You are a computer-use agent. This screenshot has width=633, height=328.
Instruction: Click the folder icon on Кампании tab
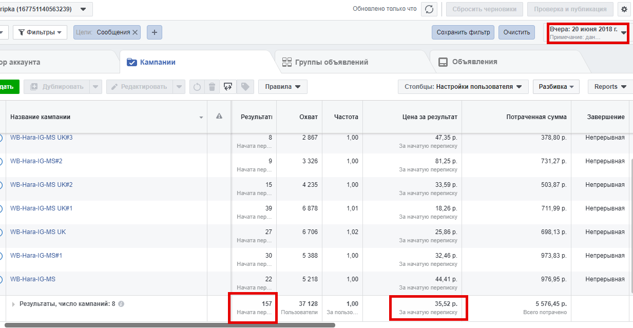pos(131,62)
